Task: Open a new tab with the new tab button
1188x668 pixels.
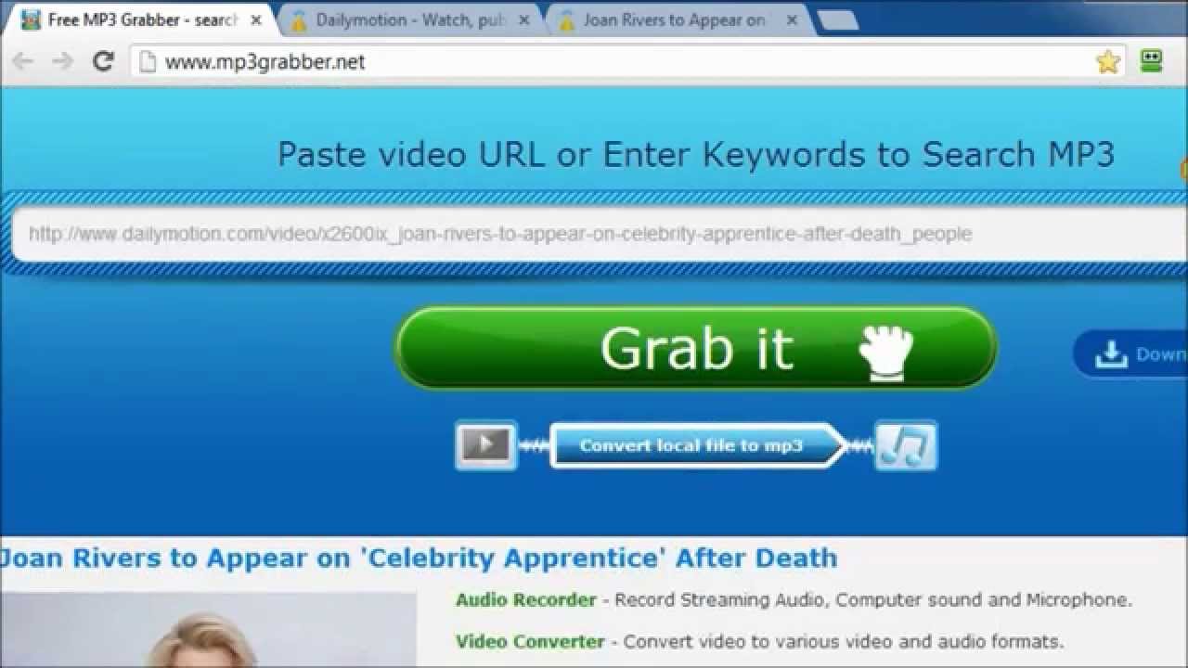Action: [838, 20]
